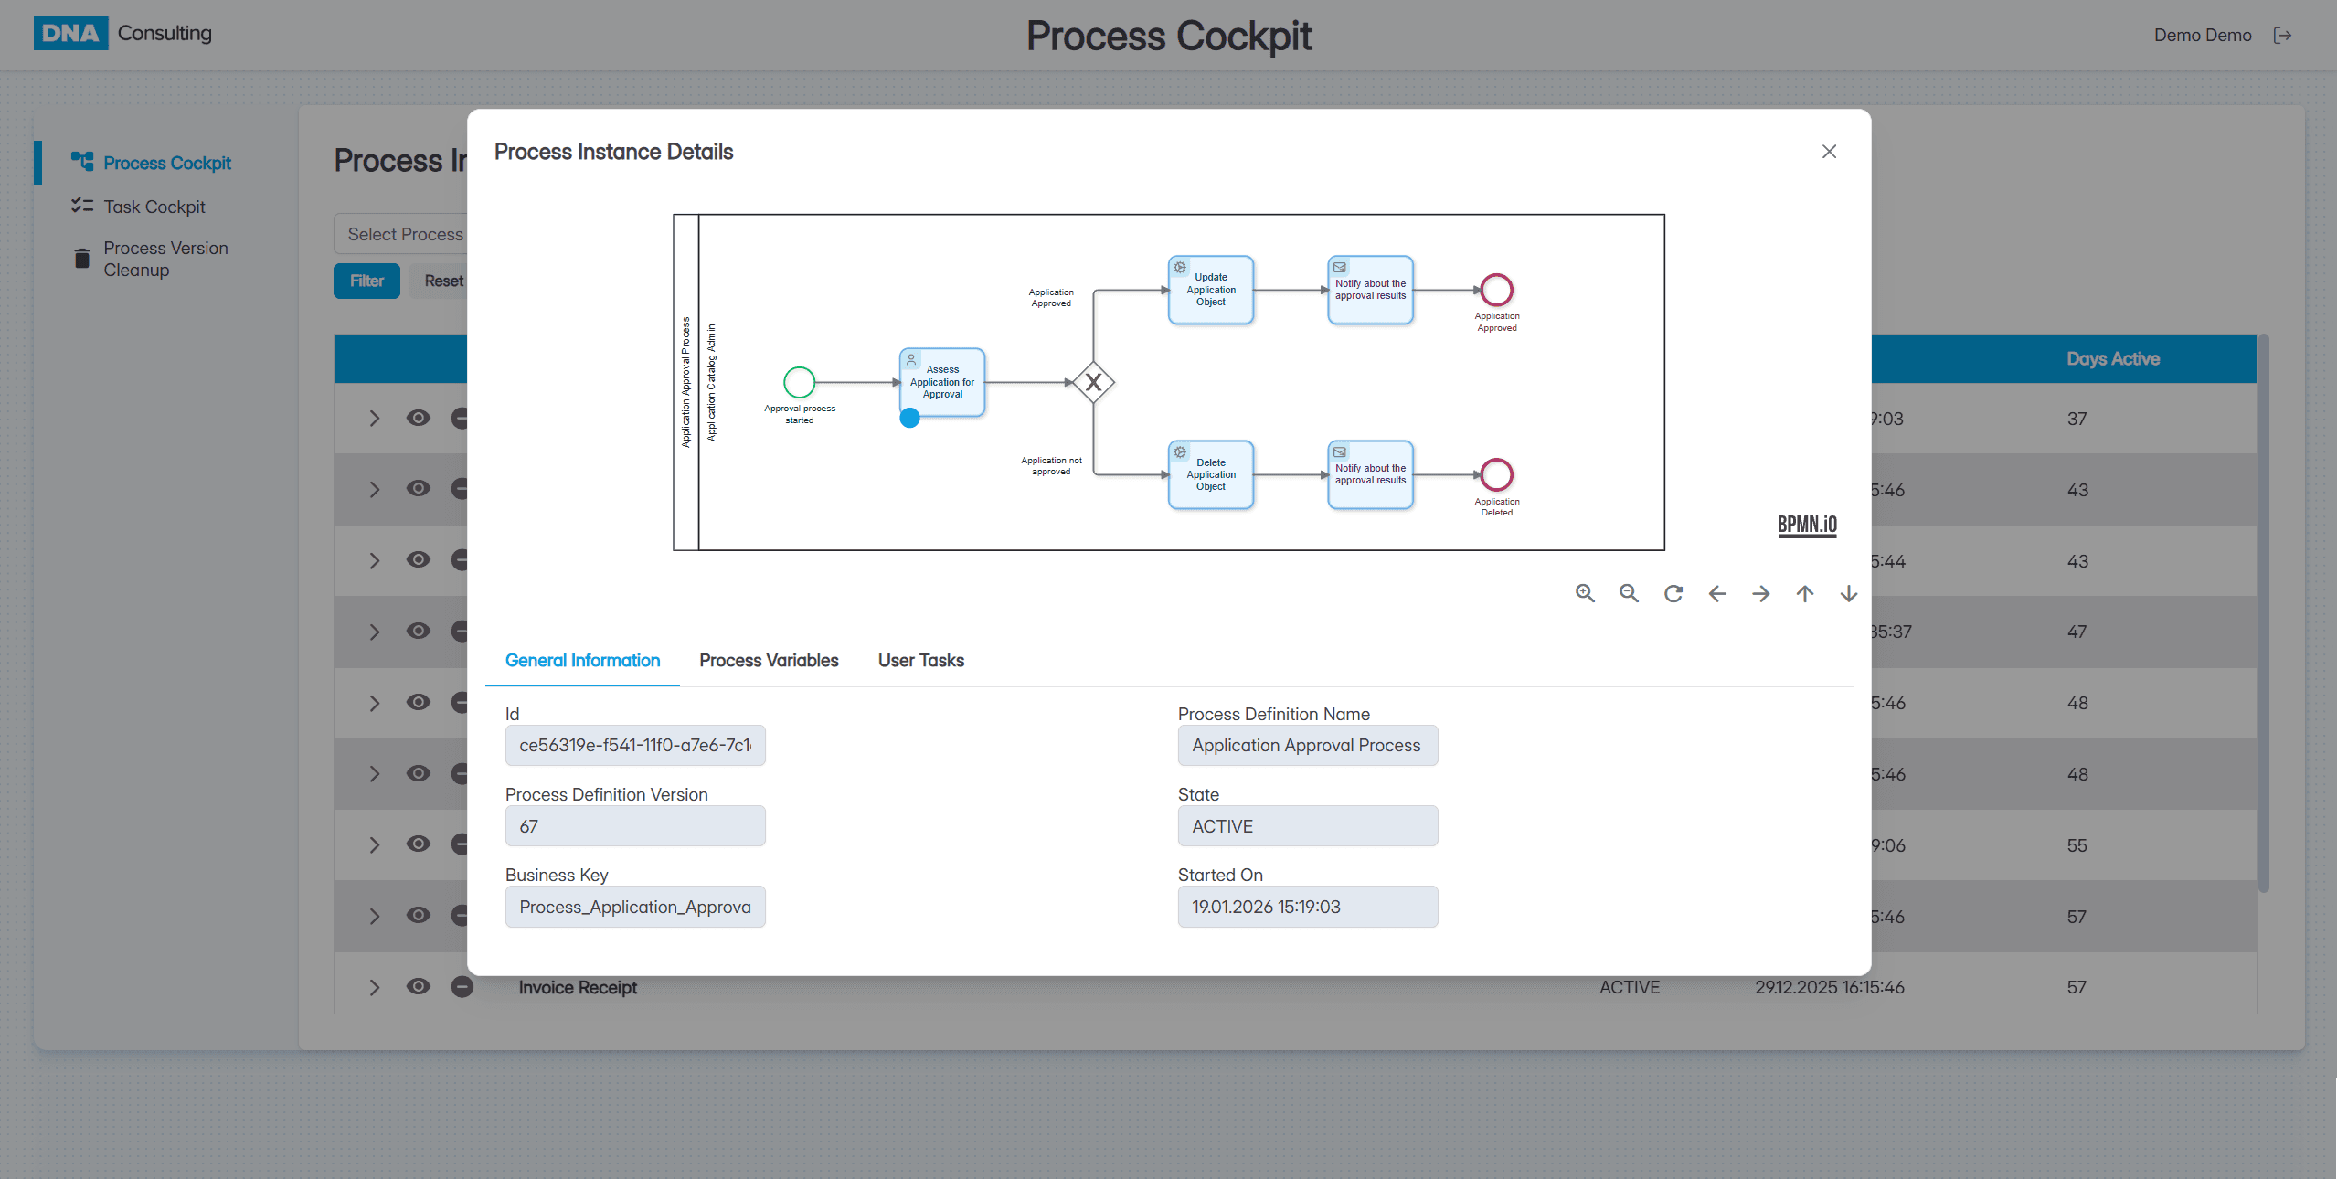Image resolution: width=2337 pixels, height=1179 pixels.
Task: Click the minus circle icon in the Invoice Receipt row
Action: tap(462, 987)
